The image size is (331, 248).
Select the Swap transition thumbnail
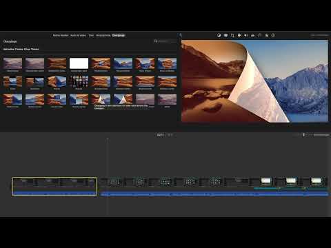coord(34,81)
